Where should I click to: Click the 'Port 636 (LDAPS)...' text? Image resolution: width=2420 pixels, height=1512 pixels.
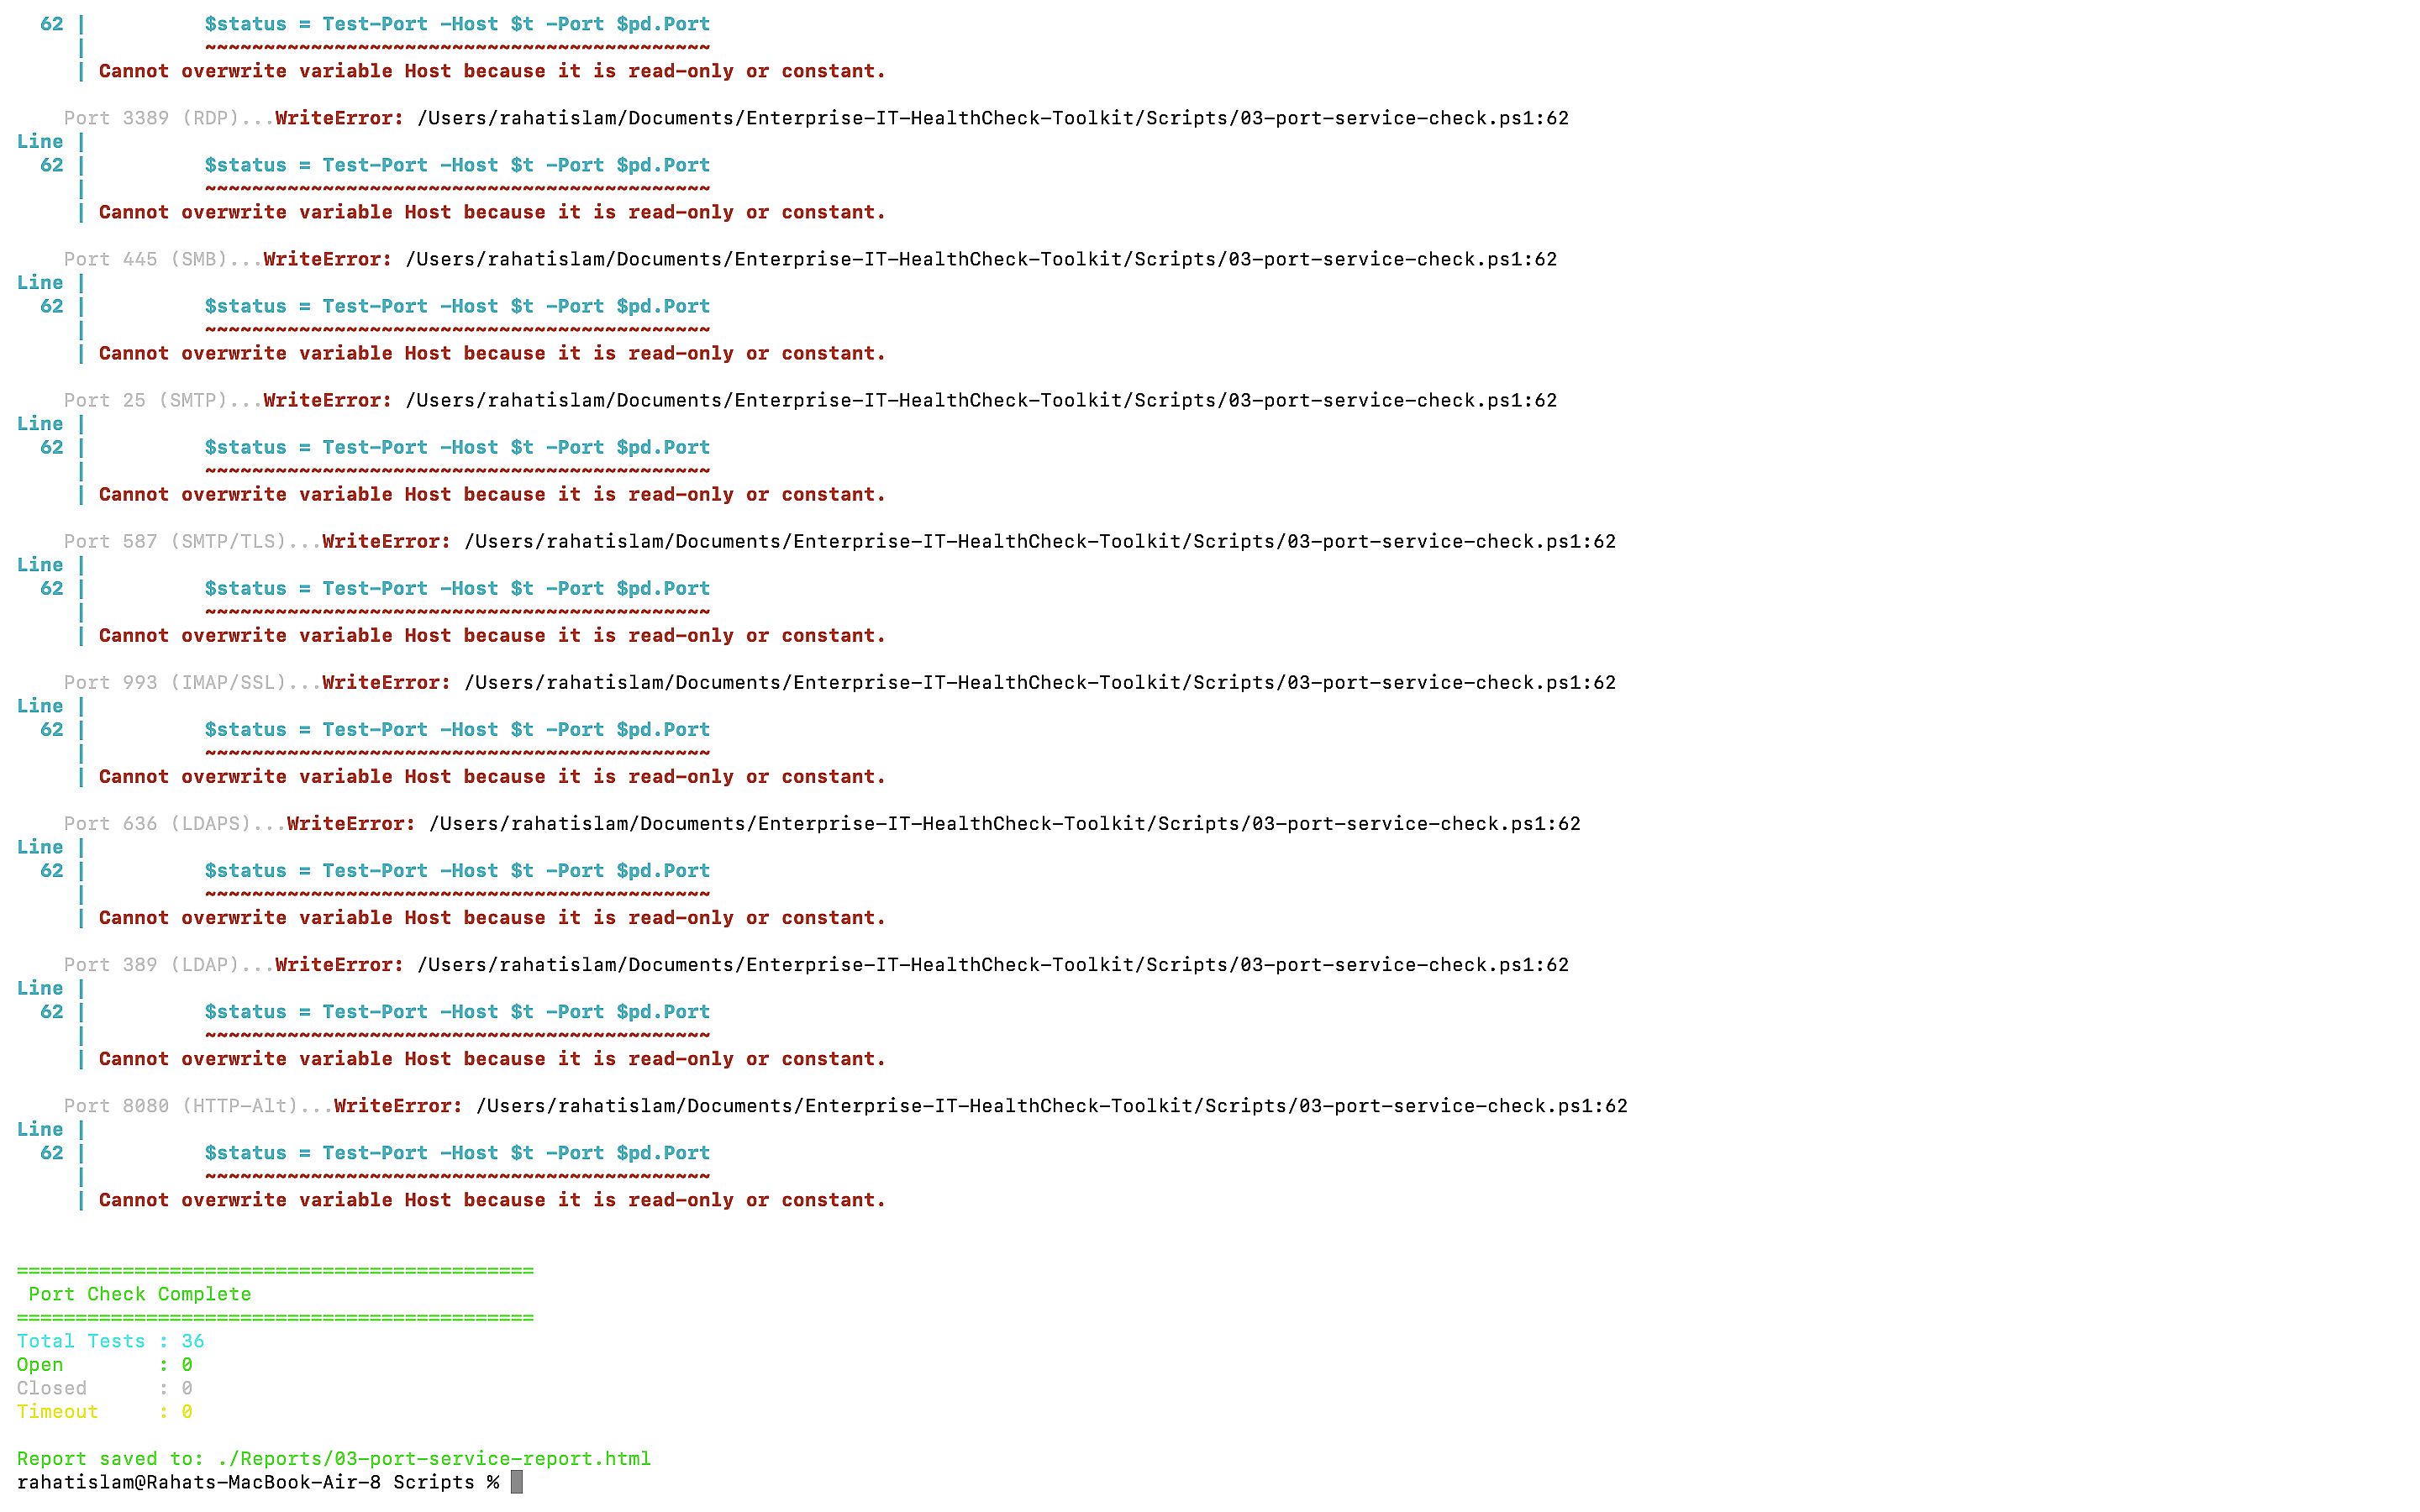point(175,823)
